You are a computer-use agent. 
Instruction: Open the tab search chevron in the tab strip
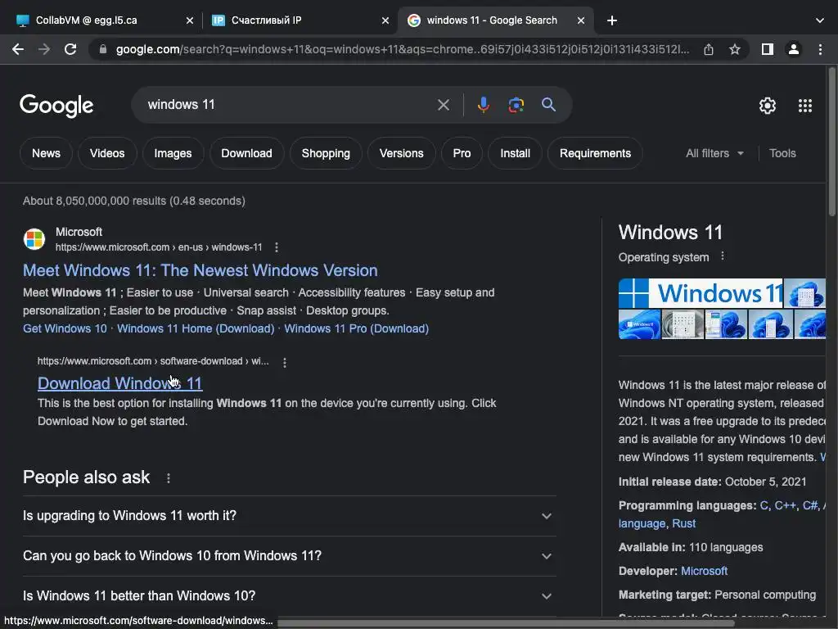click(x=820, y=20)
